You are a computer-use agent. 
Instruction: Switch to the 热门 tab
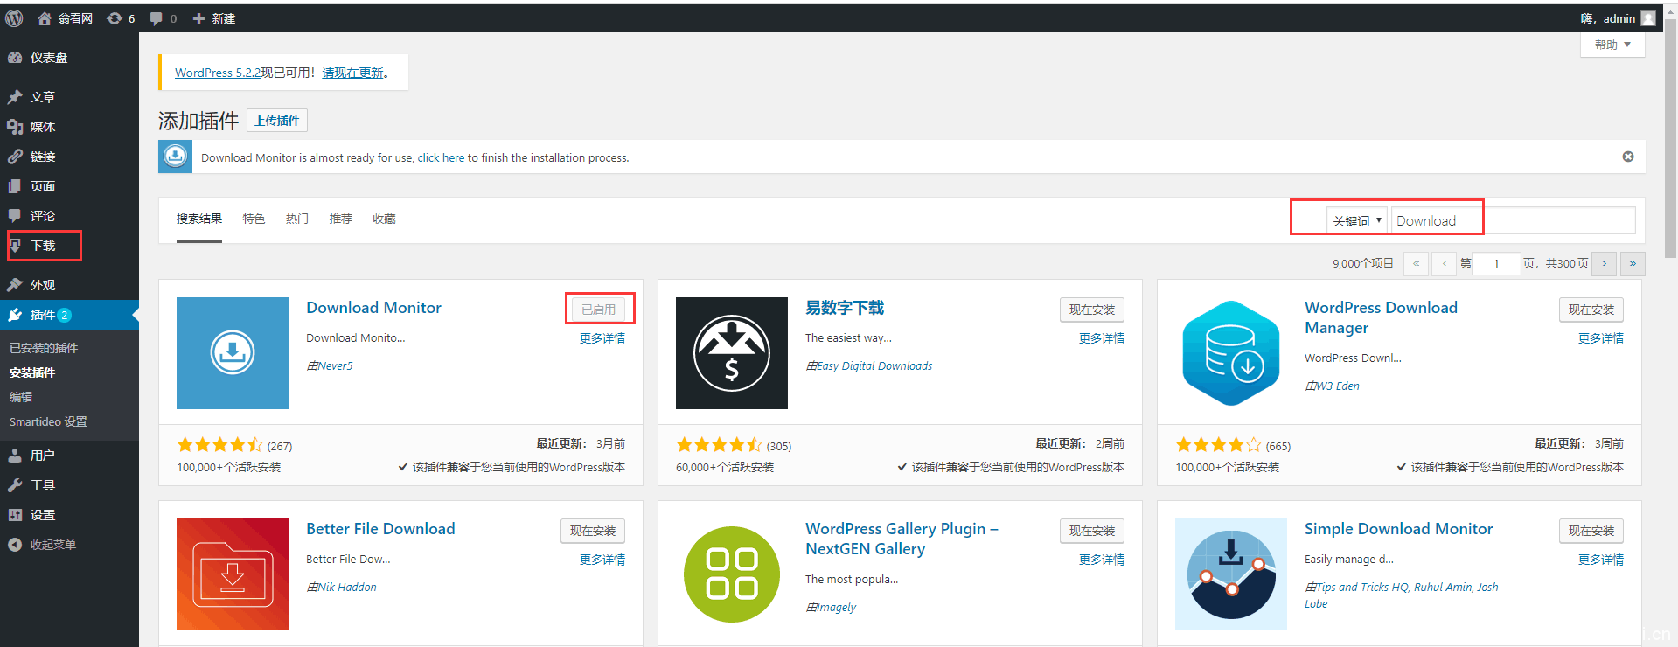pos(296,219)
